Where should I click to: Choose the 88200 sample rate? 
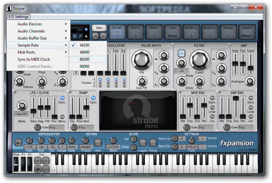point(88,59)
